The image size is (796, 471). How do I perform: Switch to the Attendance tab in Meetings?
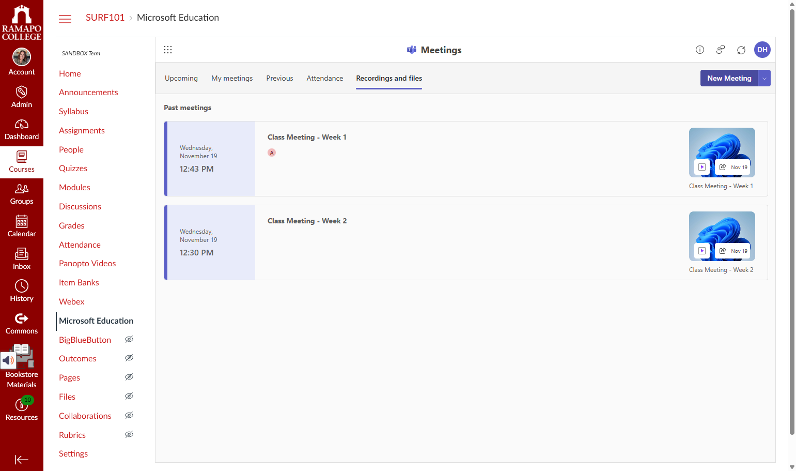(325, 78)
